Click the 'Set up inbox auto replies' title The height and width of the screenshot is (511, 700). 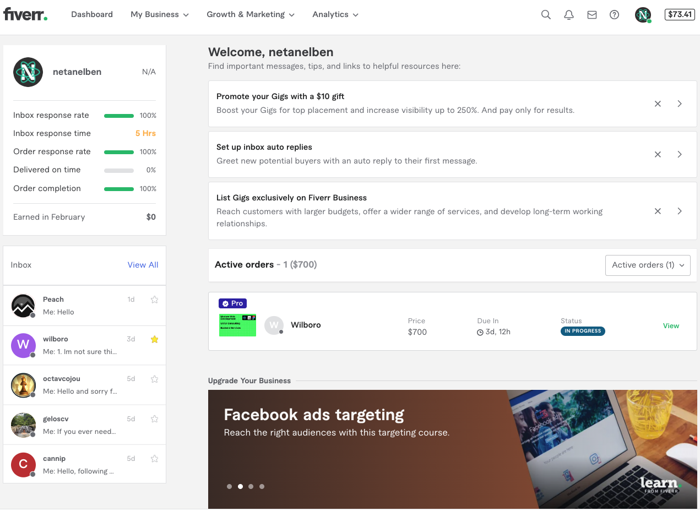coord(264,147)
